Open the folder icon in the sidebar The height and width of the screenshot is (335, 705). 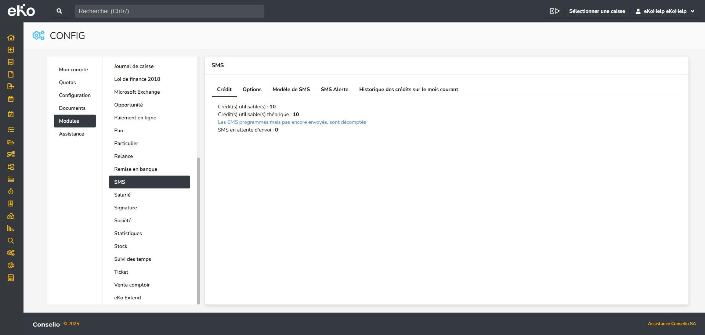pos(11,142)
